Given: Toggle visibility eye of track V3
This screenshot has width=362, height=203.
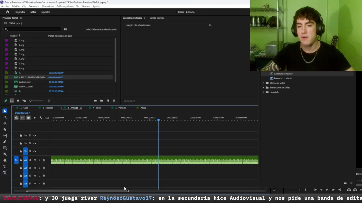Looking at the screenshot, I should [x=35, y=136].
